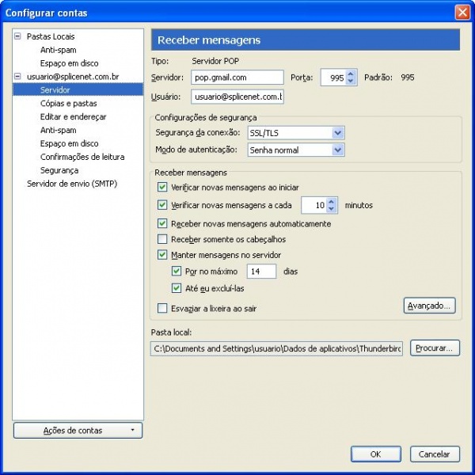This screenshot has width=475, height=475.
Task: Toggle Receber novas mensagens automaticamente
Action: 162,223
